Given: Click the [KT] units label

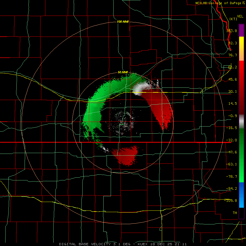Looking at the screenshot, I should (233, 19).
